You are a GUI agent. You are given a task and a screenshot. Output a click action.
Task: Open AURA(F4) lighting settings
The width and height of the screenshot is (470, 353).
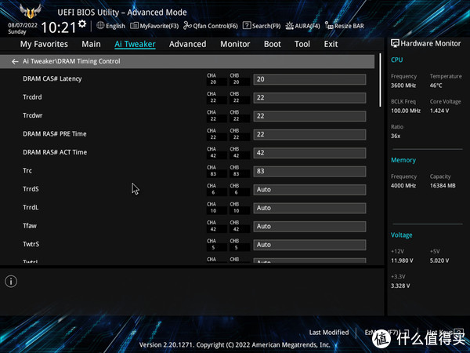coord(302,26)
